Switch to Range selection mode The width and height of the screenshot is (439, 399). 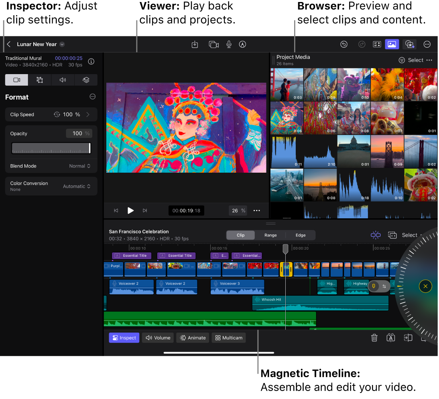pos(270,235)
